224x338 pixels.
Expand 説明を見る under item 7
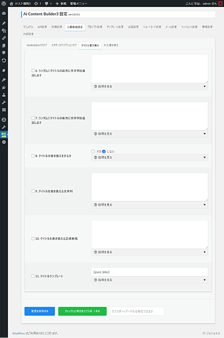coord(150,134)
